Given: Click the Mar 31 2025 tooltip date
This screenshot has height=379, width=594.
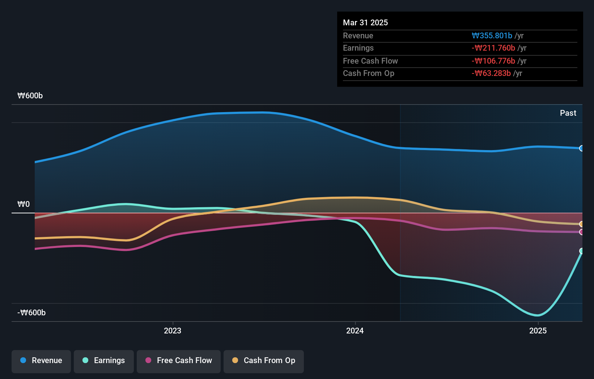Looking at the screenshot, I should click(365, 22).
